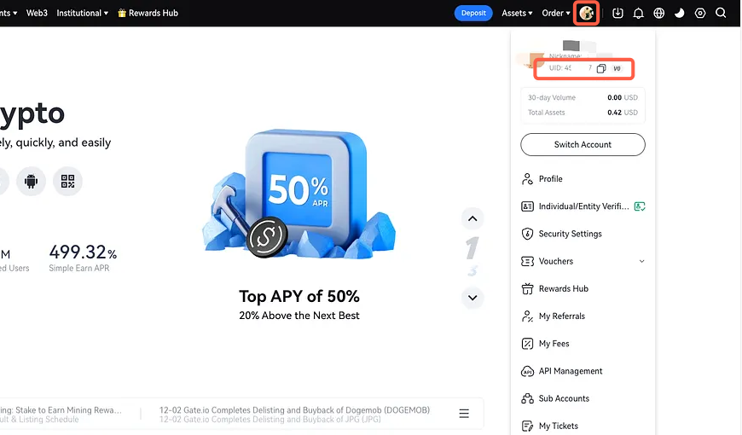Click the Total Assets 0.42 USD value
The height and width of the screenshot is (435, 742).
[623, 113]
